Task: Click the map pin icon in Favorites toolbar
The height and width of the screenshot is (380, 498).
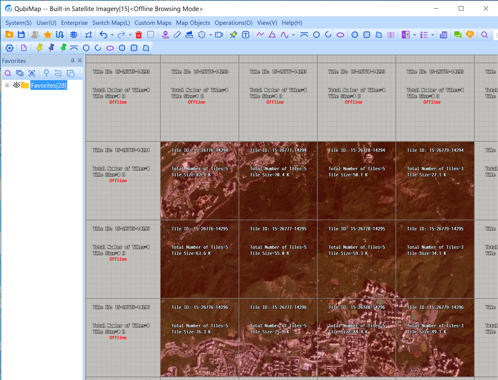Action: 46,73
